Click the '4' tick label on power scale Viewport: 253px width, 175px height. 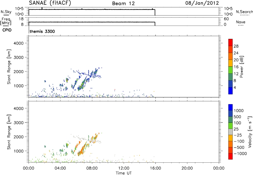click(235, 88)
